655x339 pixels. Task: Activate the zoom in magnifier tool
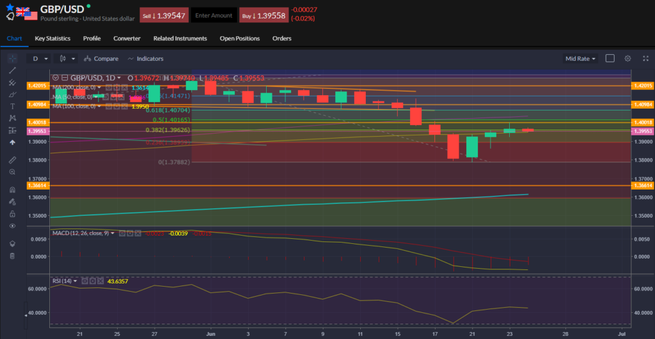tap(12, 172)
